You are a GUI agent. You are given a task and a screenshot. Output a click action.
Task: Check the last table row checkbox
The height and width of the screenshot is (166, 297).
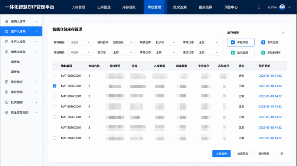(55, 138)
